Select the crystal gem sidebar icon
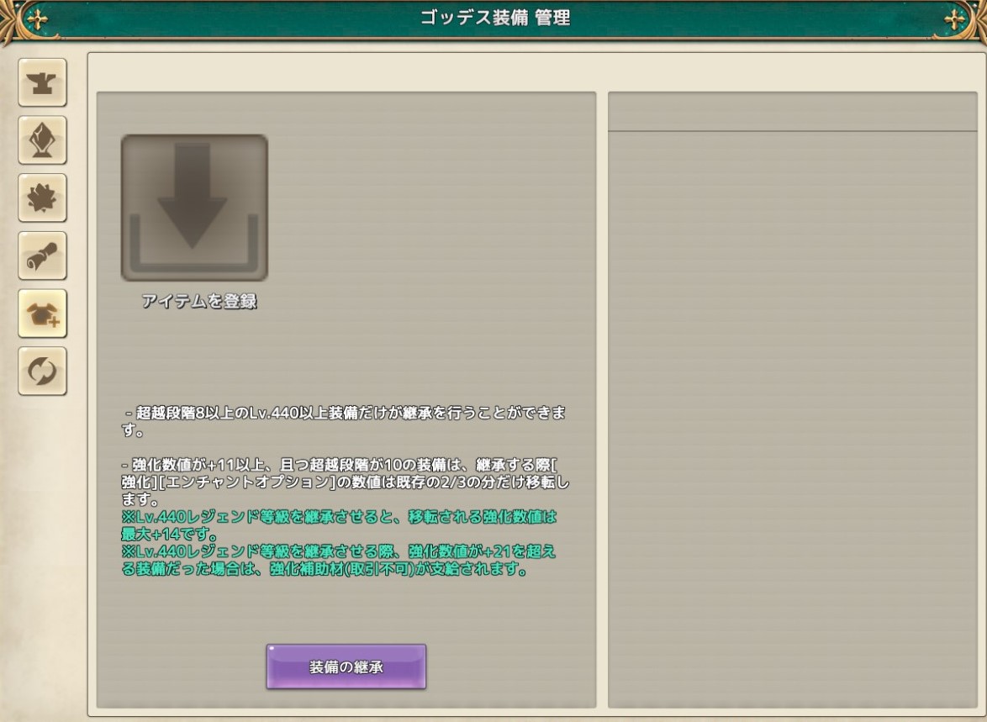The height and width of the screenshot is (722, 987). pyautogui.click(x=42, y=140)
